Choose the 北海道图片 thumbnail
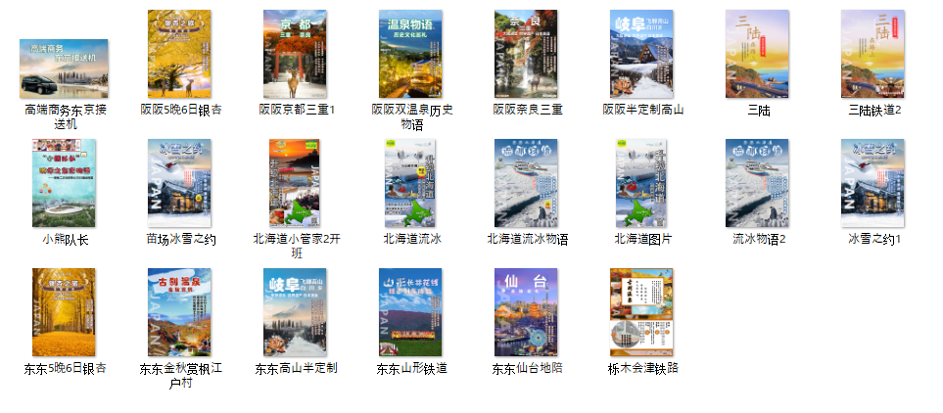Screen dimensions: 943x413 tap(641, 183)
